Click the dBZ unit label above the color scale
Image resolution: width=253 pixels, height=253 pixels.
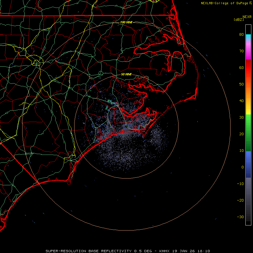point(239,20)
